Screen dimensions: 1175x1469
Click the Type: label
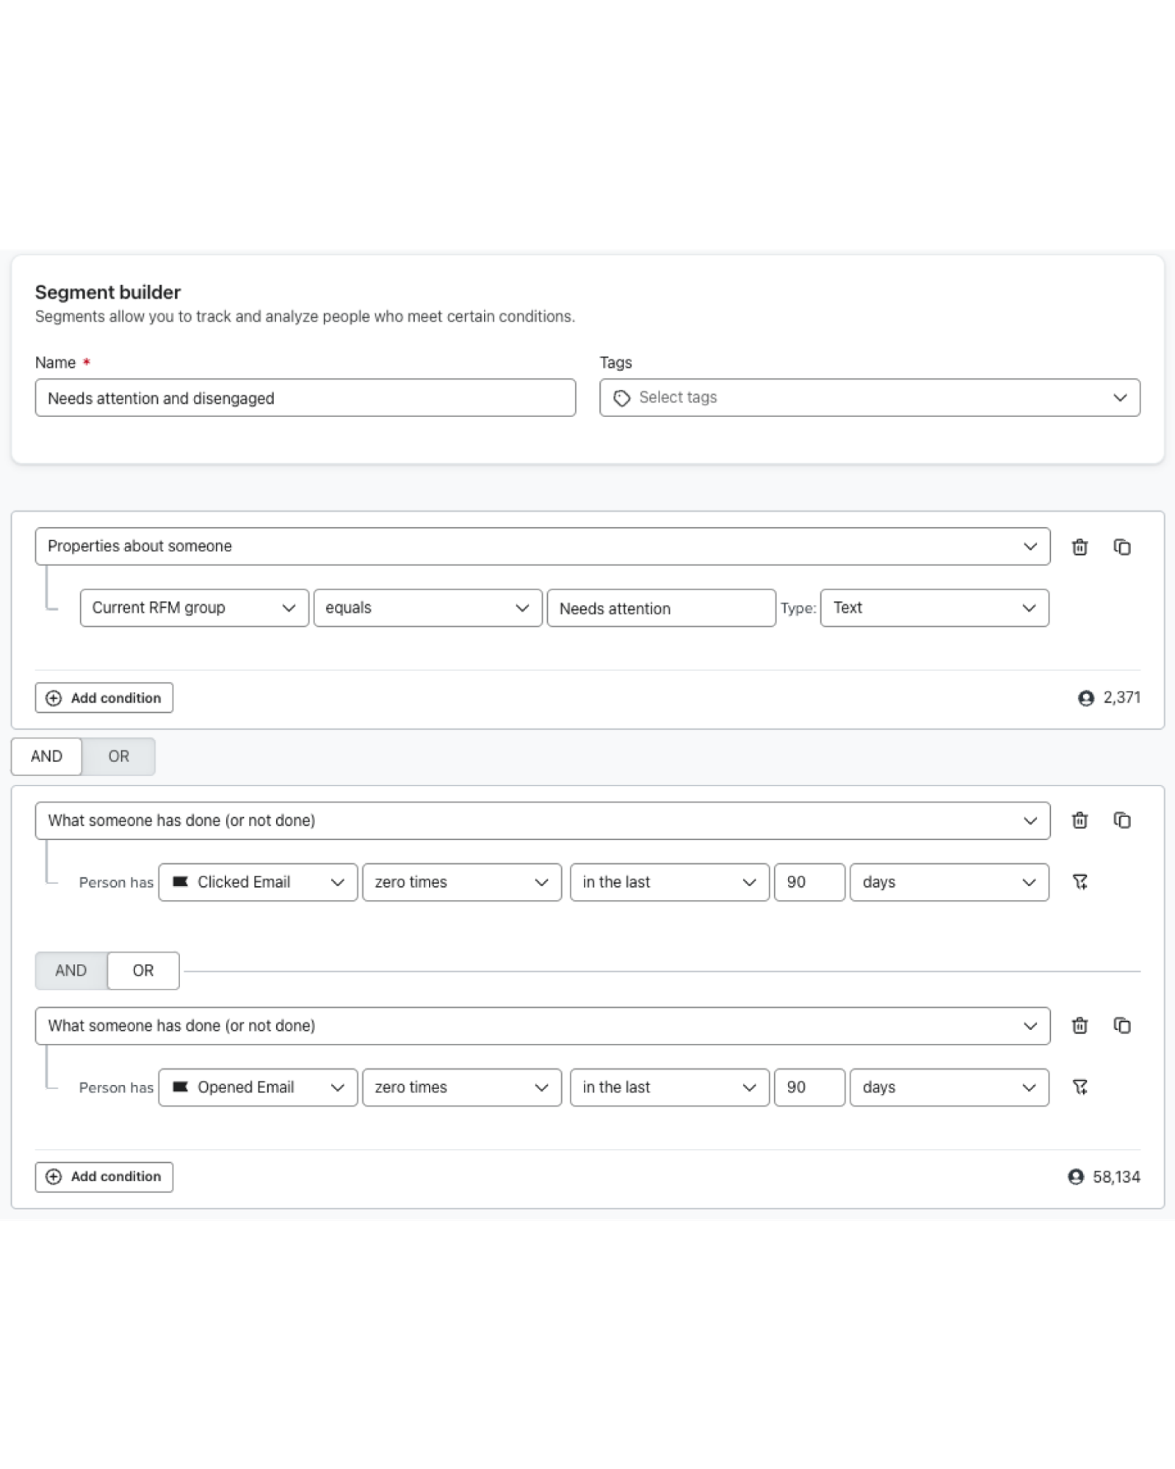click(798, 609)
